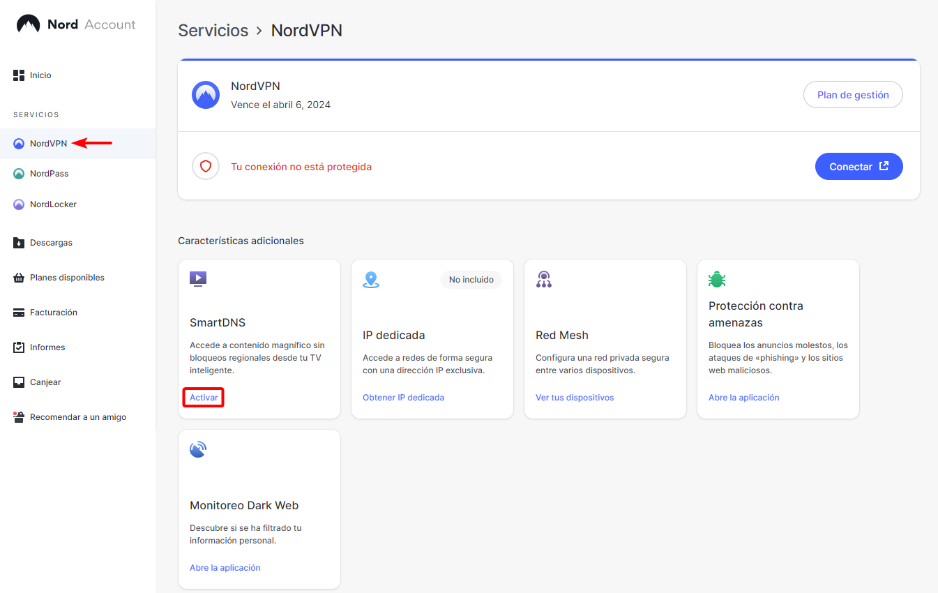The image size is (938, 593).
Task: Open NordLocker in the sidebar
Action: click(x=53, y=204)
